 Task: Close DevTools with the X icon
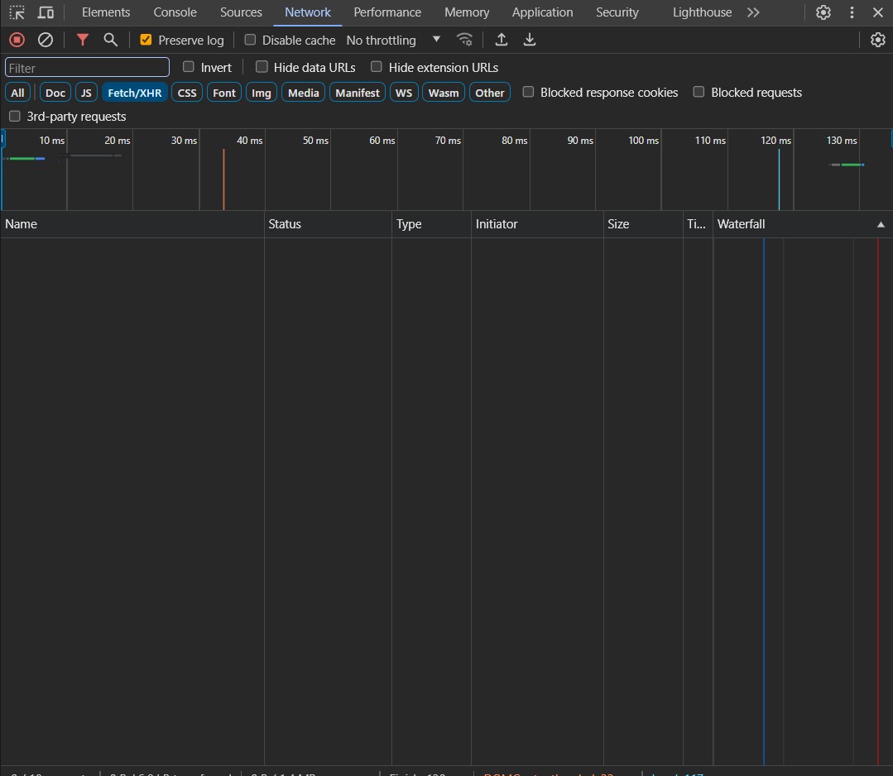click(x=877, y=12)
